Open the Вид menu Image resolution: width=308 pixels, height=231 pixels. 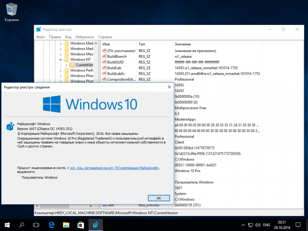68,37
